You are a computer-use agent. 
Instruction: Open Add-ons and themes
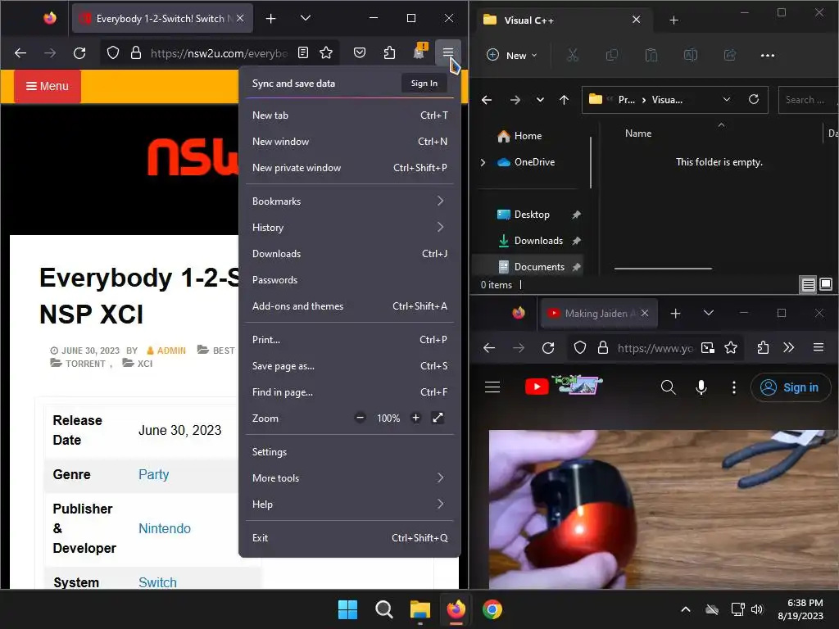350,306
